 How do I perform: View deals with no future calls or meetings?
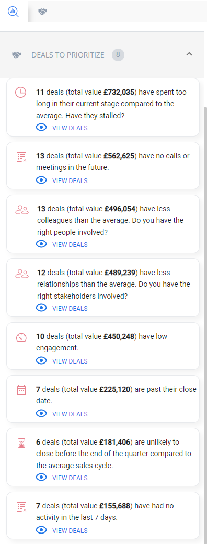coord(70,181)
